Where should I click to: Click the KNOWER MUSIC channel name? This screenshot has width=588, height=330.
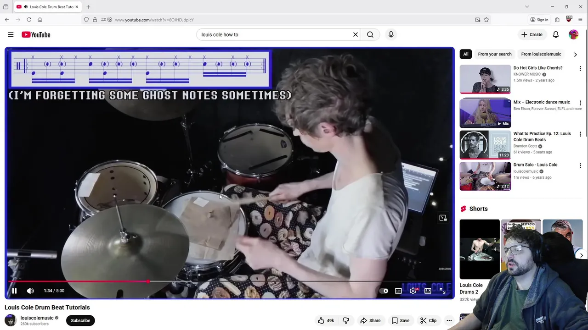(x=527, y=74)
